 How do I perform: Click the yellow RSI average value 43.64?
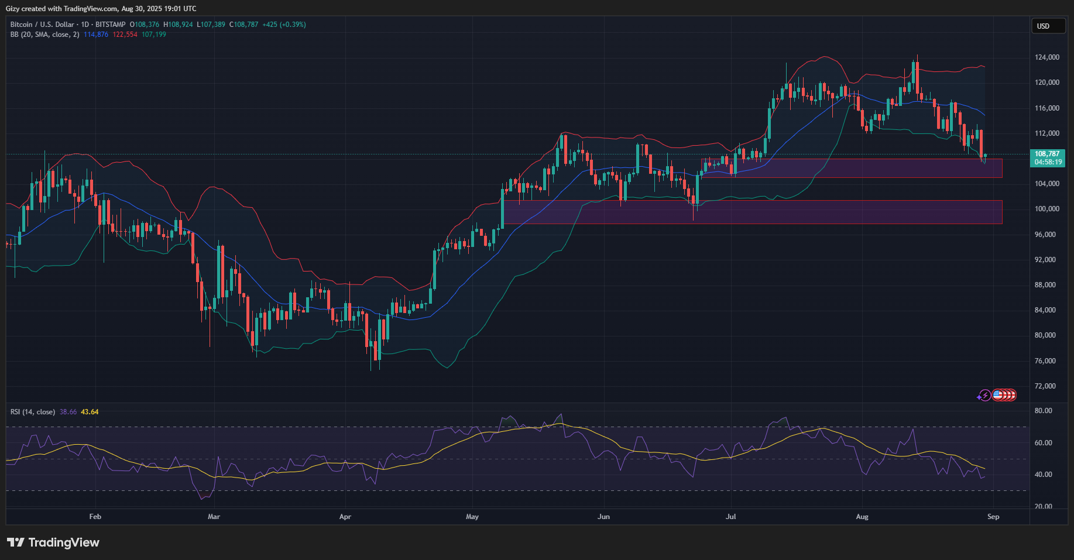90,412
